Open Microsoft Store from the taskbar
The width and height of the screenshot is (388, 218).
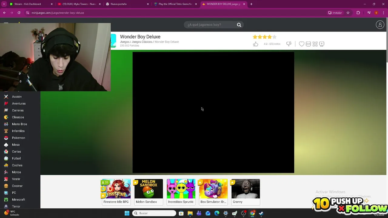point(181,213)
